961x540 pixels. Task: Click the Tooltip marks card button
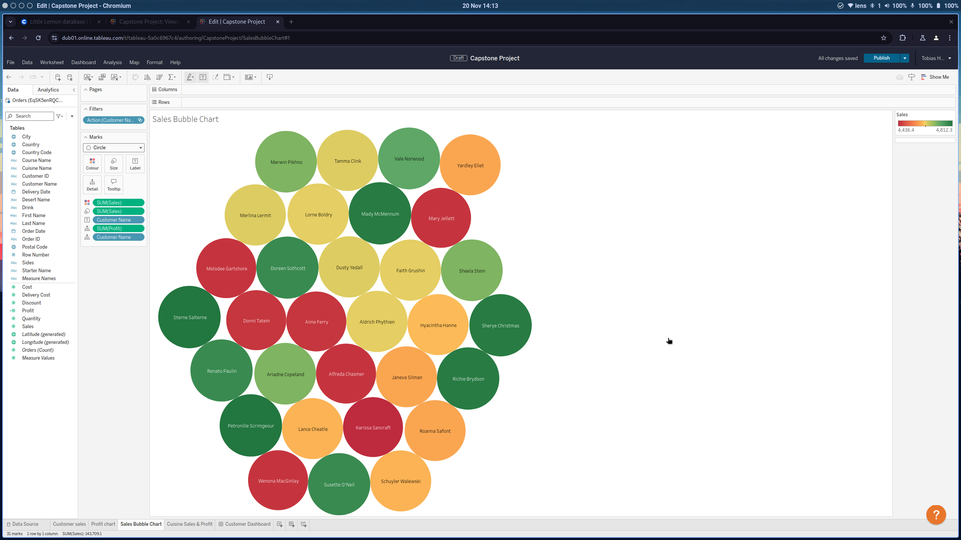tap(114, 184)
